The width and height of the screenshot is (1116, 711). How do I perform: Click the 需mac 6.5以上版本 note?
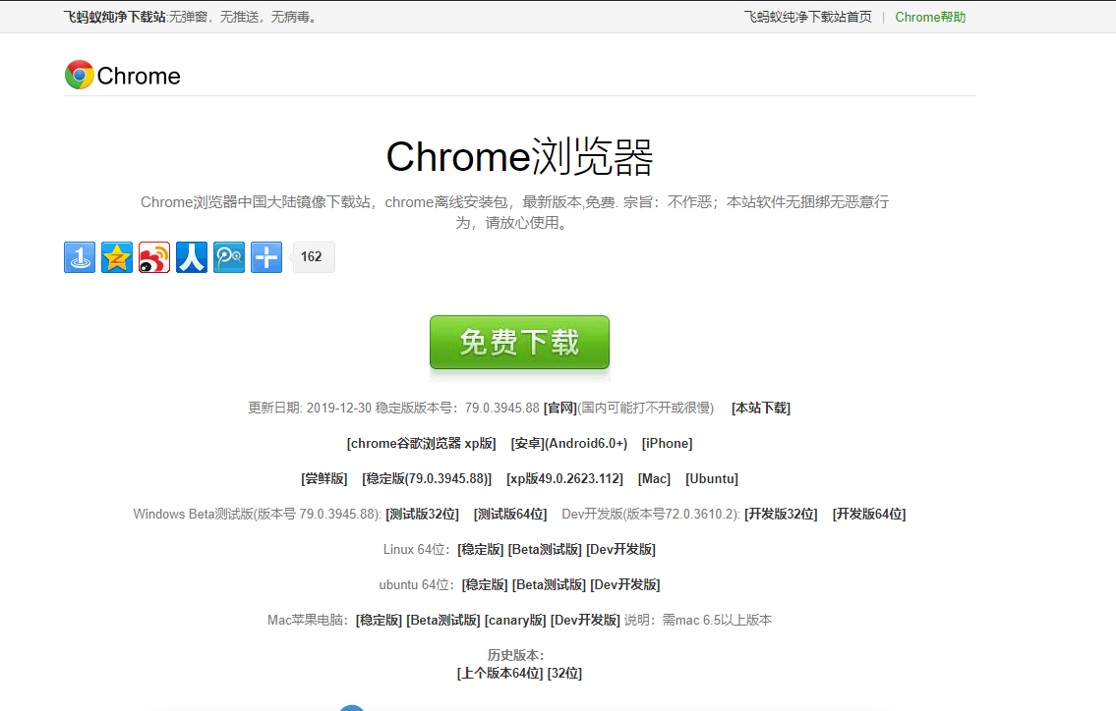coord(717,621)
